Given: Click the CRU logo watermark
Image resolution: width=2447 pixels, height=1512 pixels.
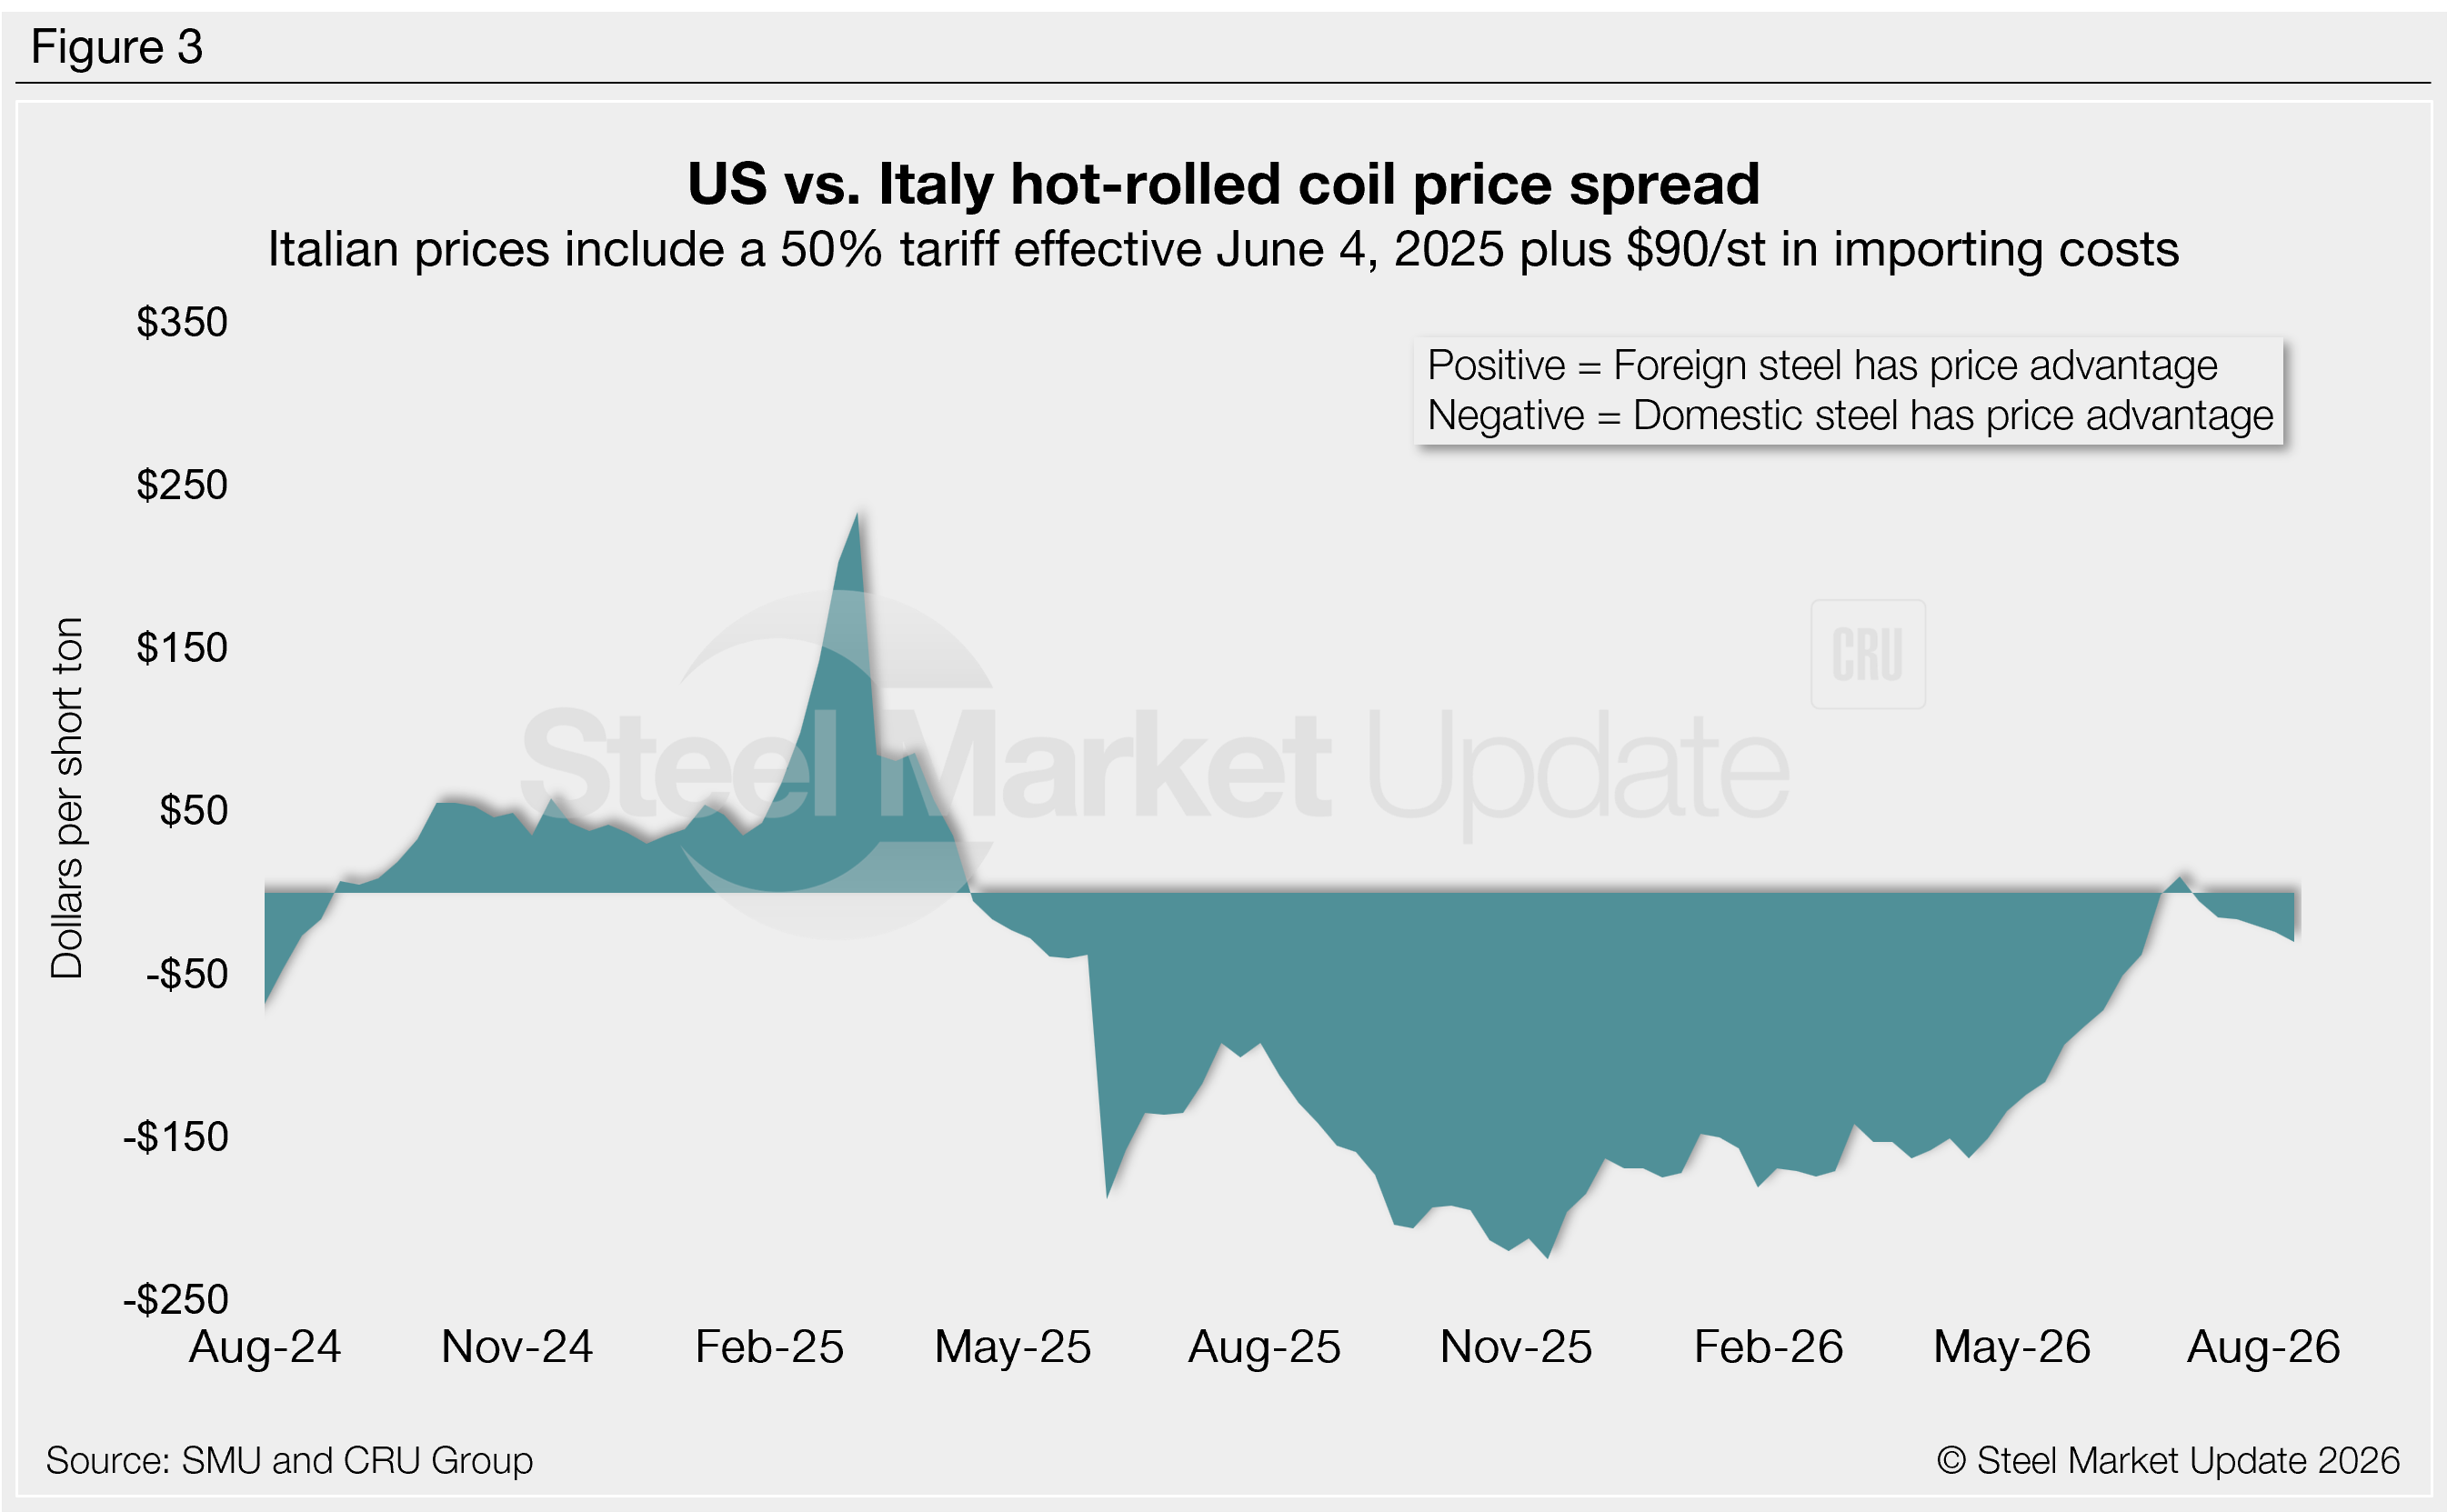Looking at the screenshot, I should tap(1867, 654).
